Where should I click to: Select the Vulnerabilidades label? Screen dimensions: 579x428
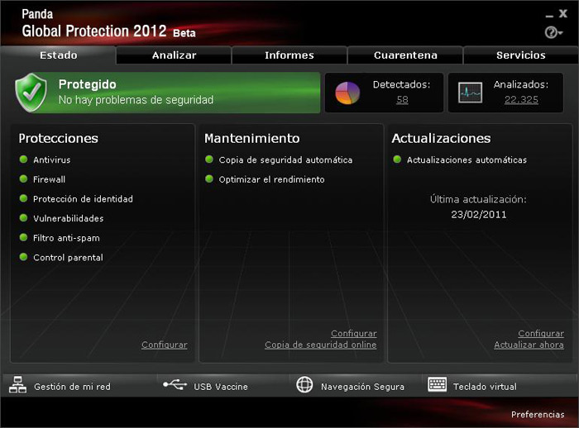[x=69, y=218]
